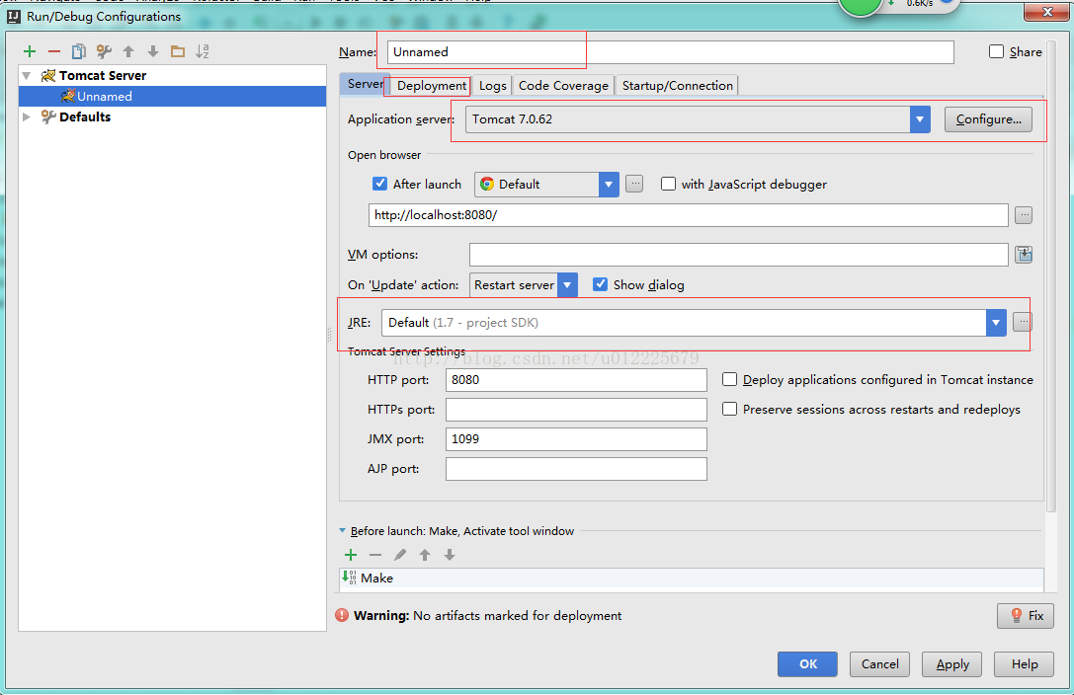Add a before launch task
The image size is (1074, 695).
click(351, 555)
